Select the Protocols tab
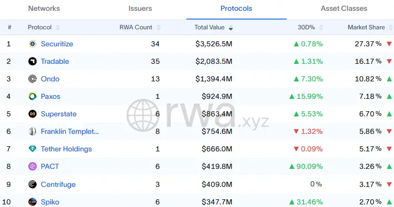Screen dimensions: 394x207 coord(236,9)
